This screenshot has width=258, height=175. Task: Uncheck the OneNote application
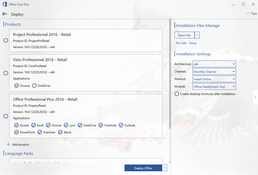(101, 125)
